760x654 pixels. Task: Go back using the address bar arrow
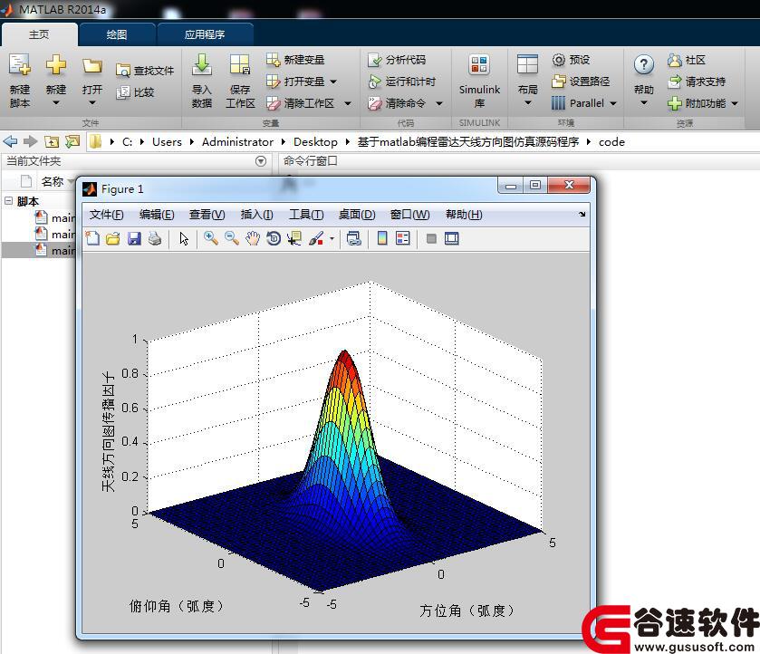(10, 141)
